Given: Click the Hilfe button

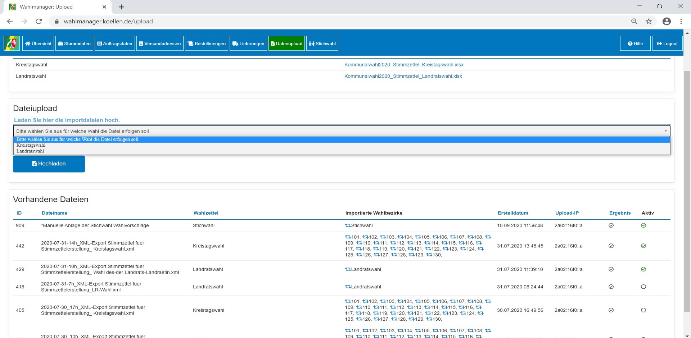Looking at the screenshot, I should point(635,44).
